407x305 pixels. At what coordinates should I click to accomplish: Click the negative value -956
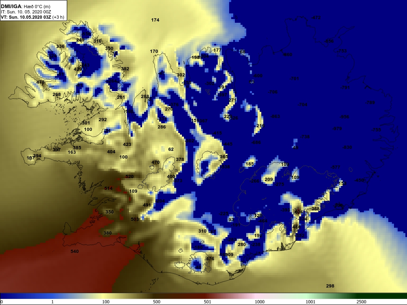click(x=345, y=117)
